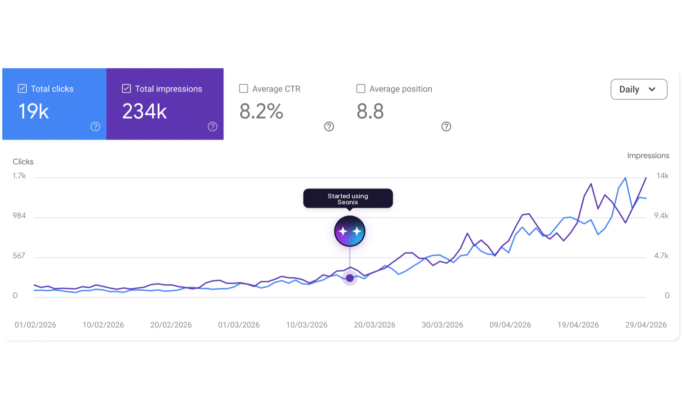Click the 4.7k impressions axis value
Screen dimensions: 682x409
pos(661,256)
